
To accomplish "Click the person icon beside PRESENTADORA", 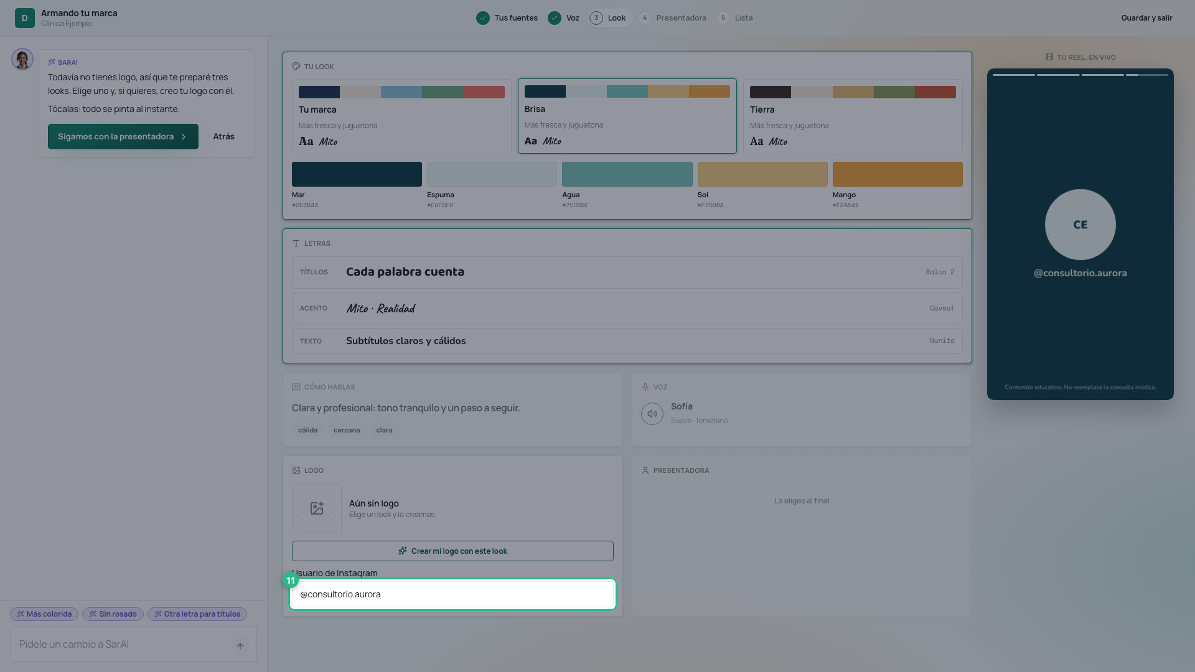I will [x=645, y=470].
